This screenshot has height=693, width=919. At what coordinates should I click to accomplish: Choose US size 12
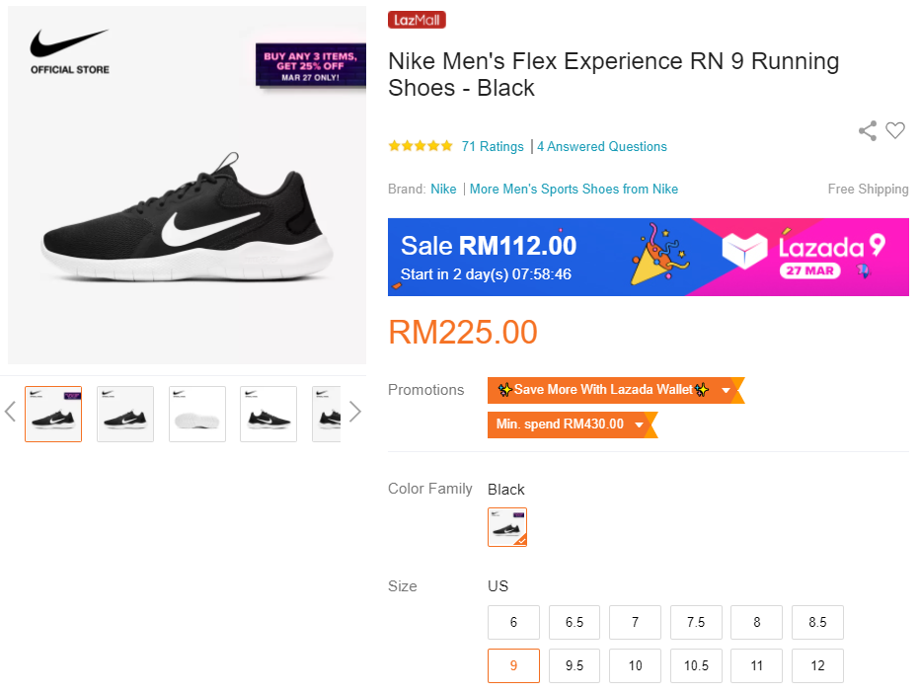click(817, 666)
